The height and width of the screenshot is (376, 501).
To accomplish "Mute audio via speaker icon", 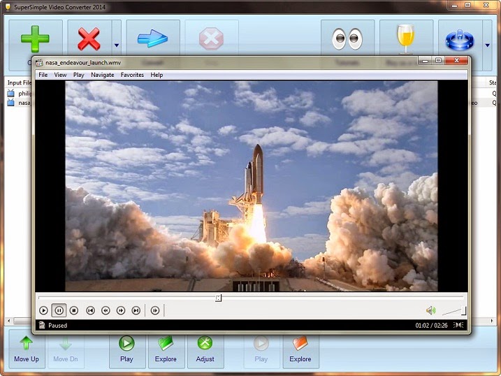I will click(430, 310).
